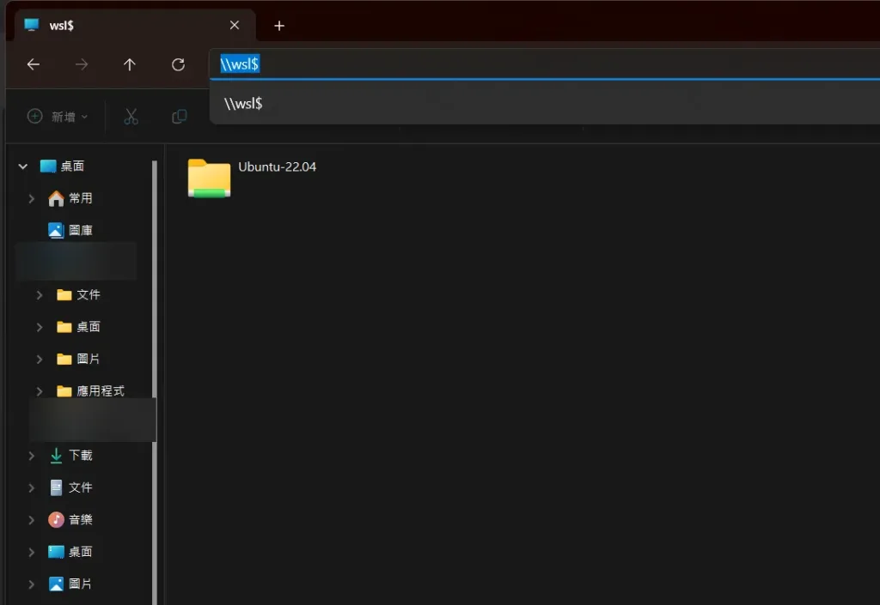Open a new Explorer tab
This screenshot has height=605, width=880.
click(x=279, y=26)
